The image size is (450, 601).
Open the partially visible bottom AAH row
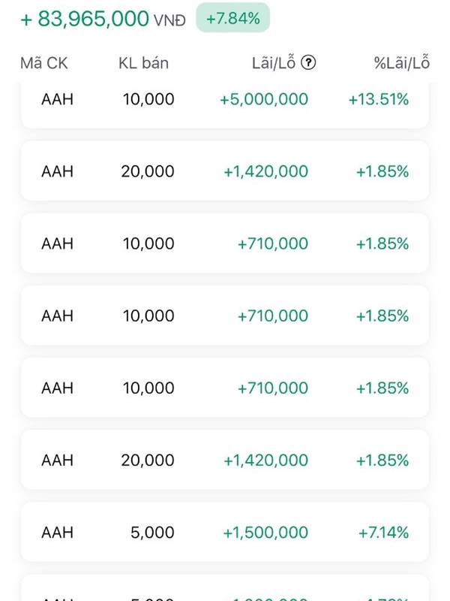tap(225, 588)
